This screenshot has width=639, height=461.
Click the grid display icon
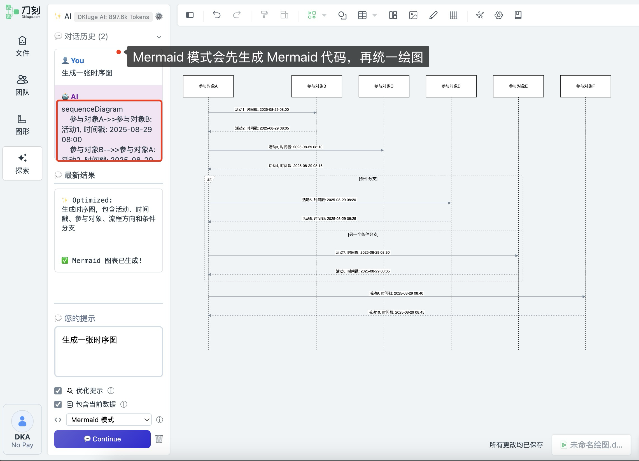pos(453,15)
